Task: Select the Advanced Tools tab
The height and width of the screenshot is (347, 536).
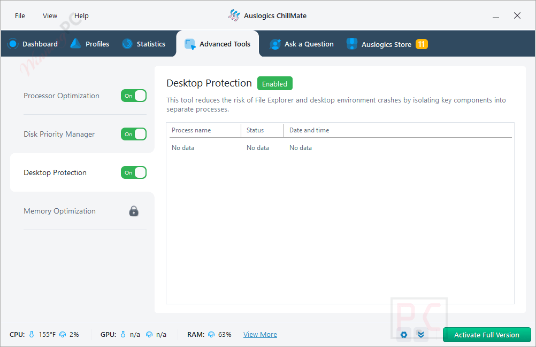Action: (218, 44)
